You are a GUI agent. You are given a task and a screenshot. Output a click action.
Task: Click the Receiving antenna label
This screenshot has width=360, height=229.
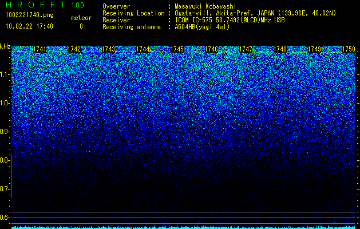pos(132,27)
